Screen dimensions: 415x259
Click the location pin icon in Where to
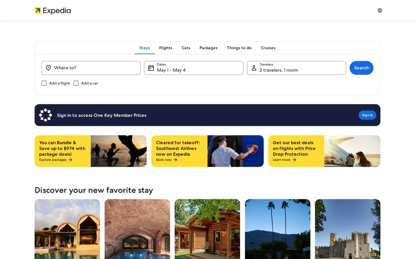(48, 68)
